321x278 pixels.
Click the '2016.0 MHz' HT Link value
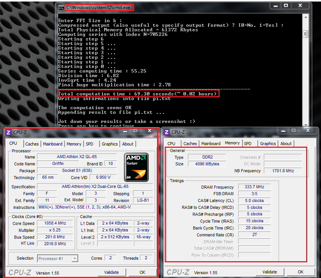coord(55,244)
